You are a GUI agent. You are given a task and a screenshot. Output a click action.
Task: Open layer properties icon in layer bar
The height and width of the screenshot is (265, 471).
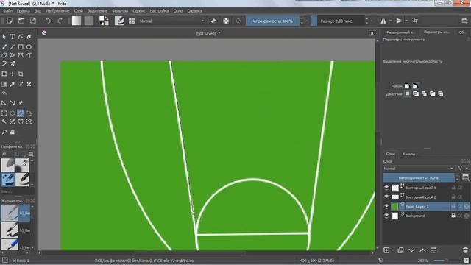click(433, 250)
